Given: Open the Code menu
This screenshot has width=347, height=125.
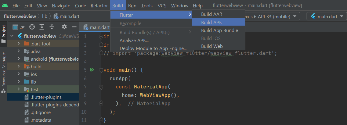Looking at the screenshot, I should (81, 6).
